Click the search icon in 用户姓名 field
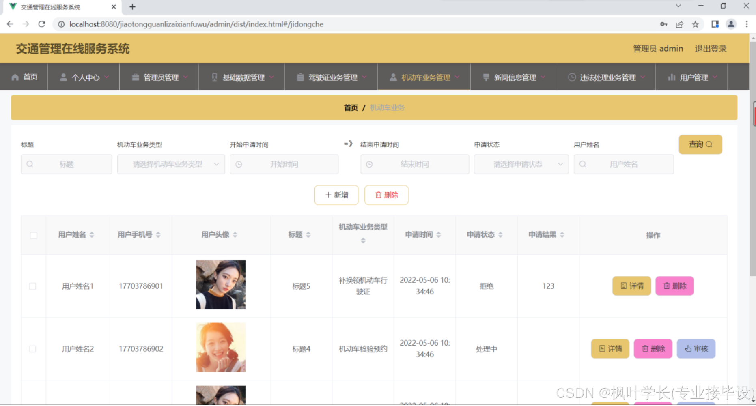The image size is (756, 406). pos(583,164)
